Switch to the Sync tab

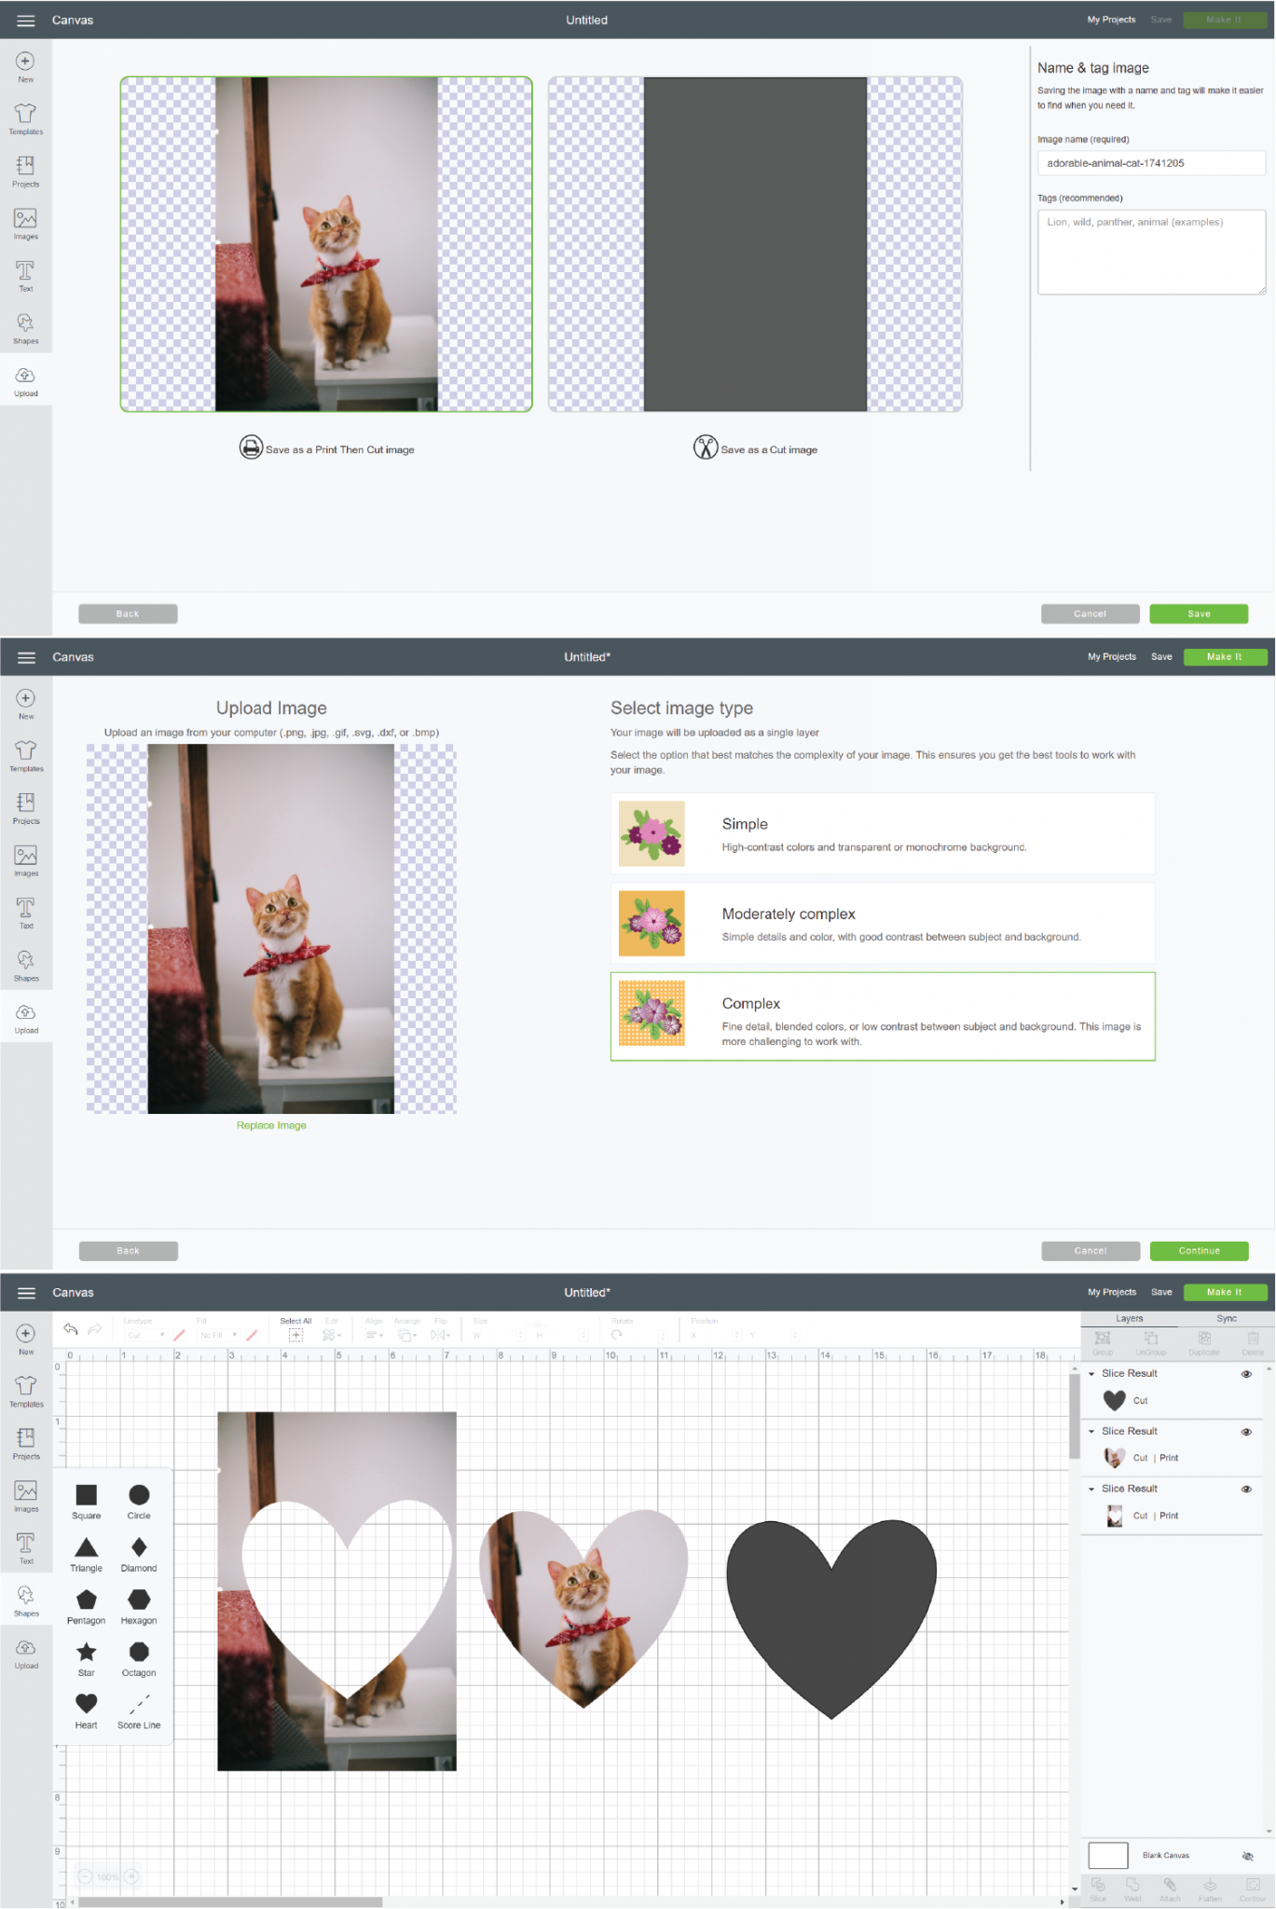click(1226, 1318)
